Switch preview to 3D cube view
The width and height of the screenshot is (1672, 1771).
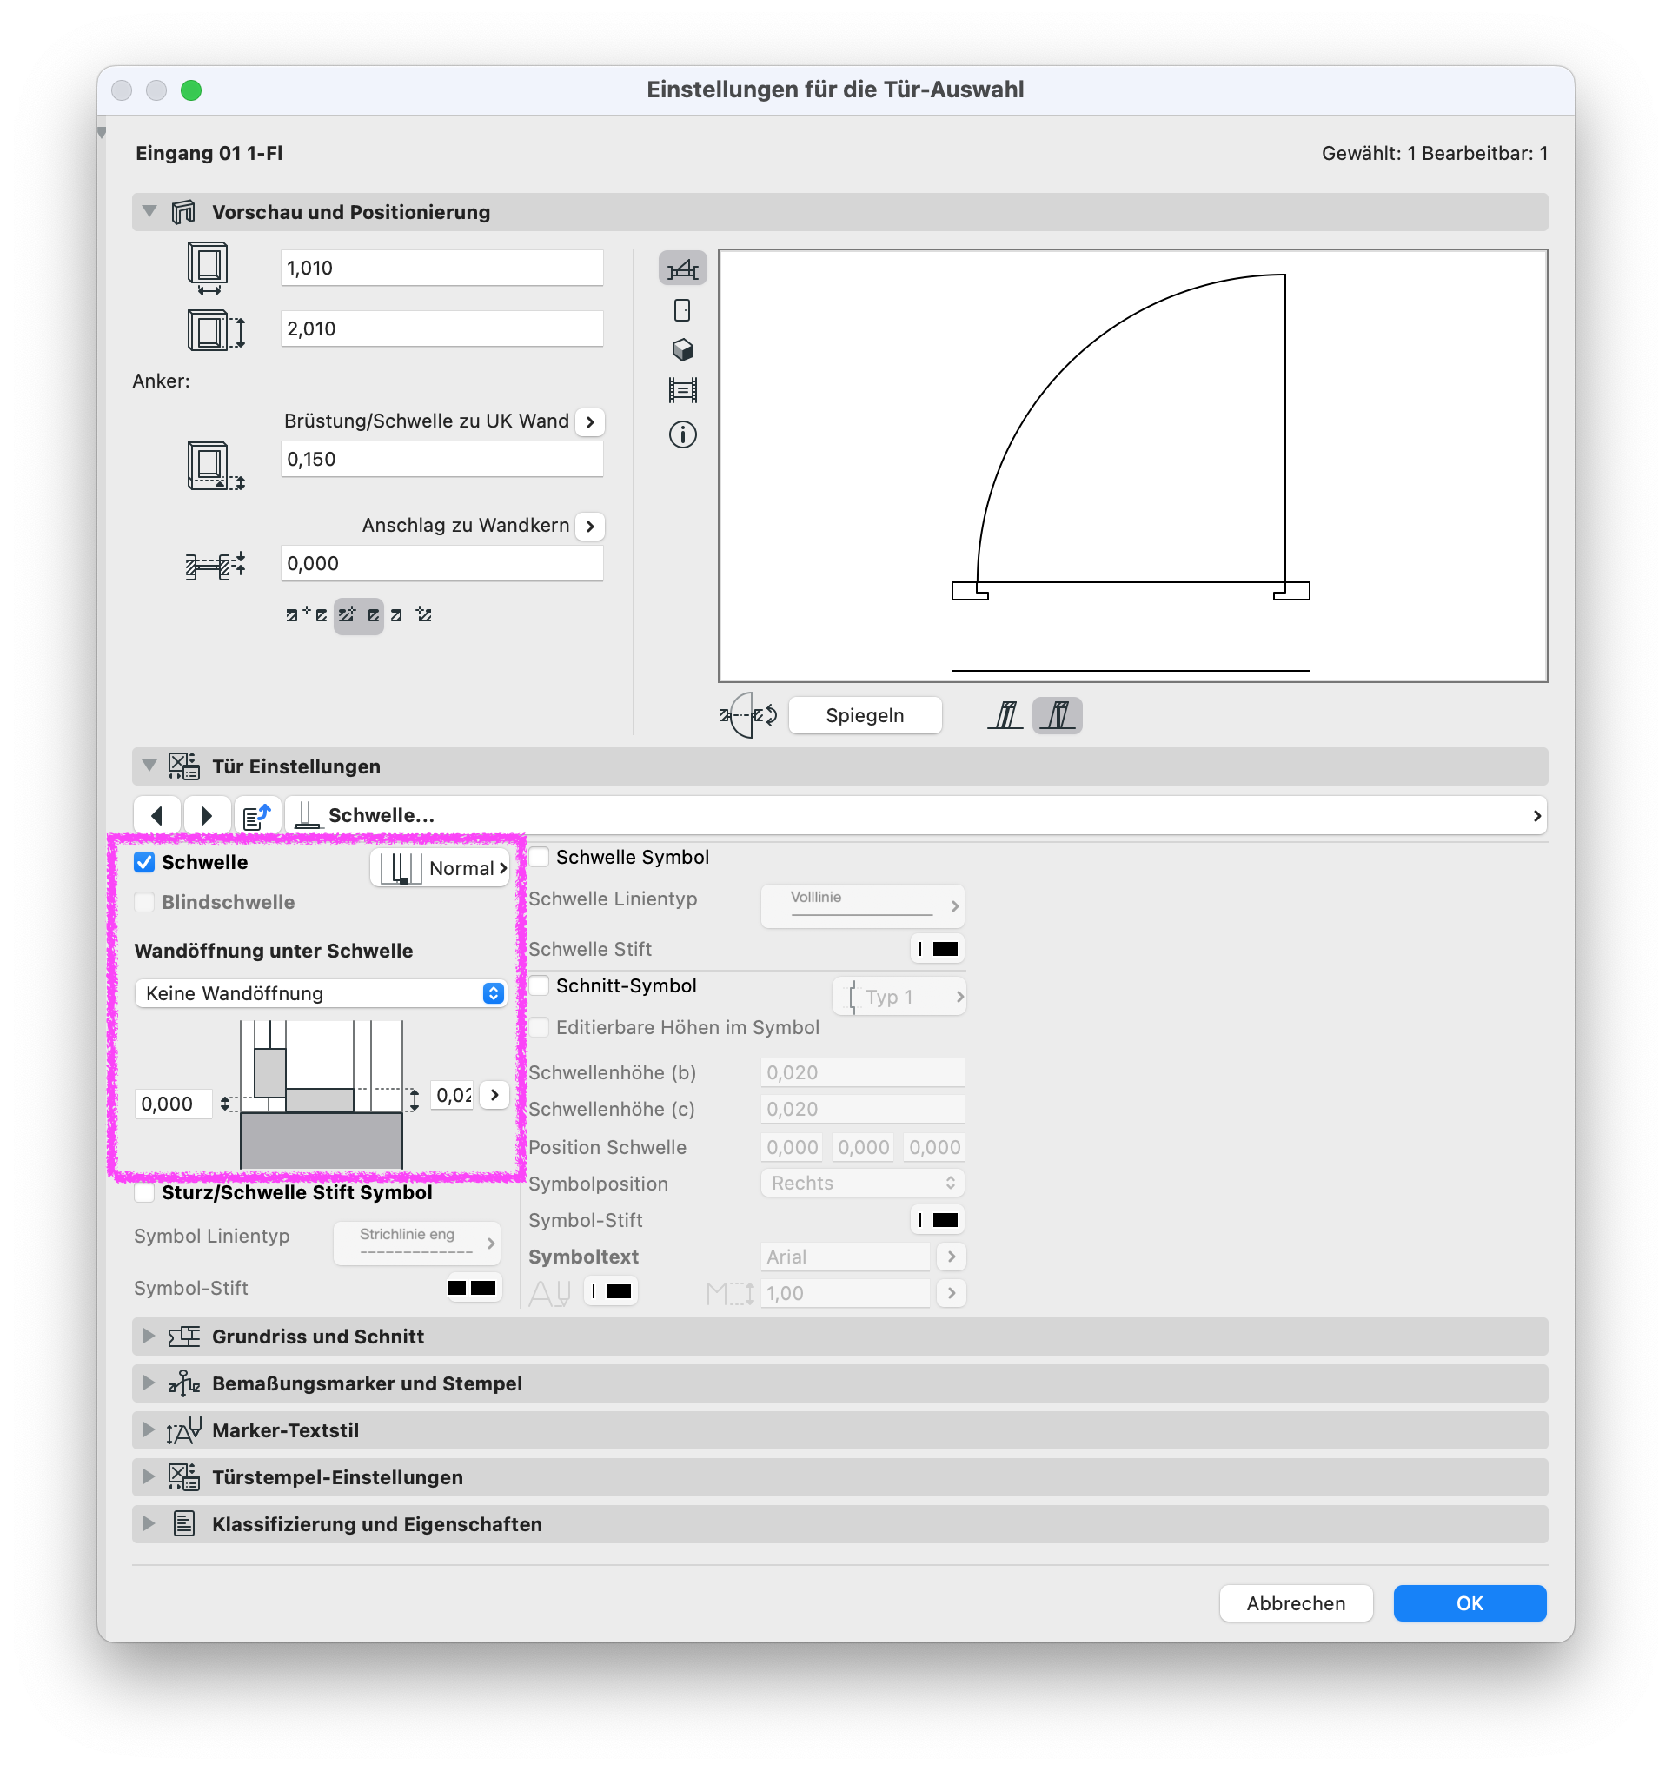[x=683, y=349]
